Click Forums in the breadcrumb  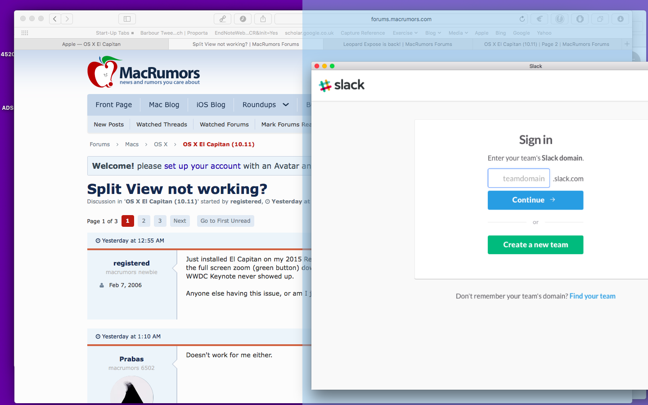[x=100, y=144]
